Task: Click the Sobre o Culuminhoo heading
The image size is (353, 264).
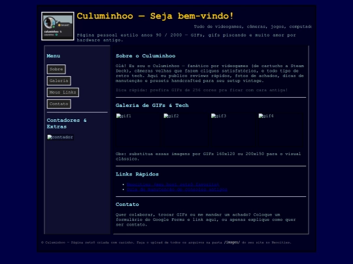Action: click(x=145, y=55)
